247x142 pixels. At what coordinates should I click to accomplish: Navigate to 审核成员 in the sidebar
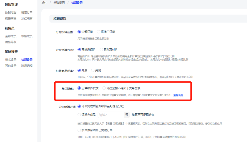27,36
